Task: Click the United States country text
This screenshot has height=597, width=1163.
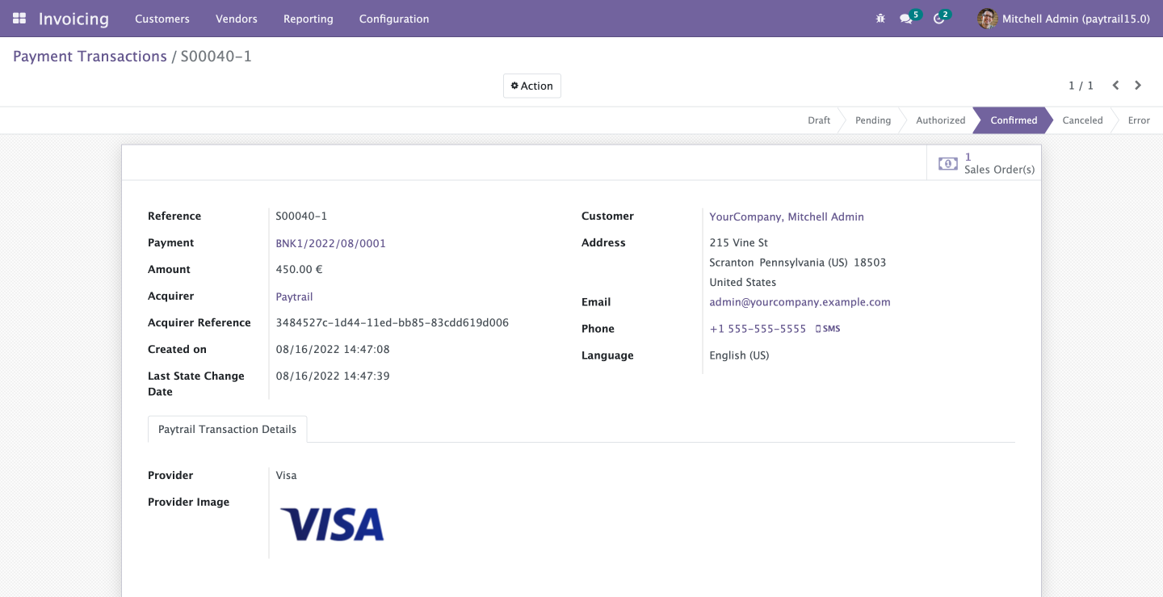Action: pos(742,282)
